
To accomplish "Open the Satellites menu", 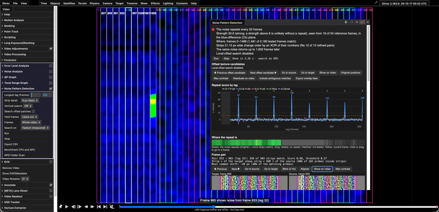I will click(69, 3).
